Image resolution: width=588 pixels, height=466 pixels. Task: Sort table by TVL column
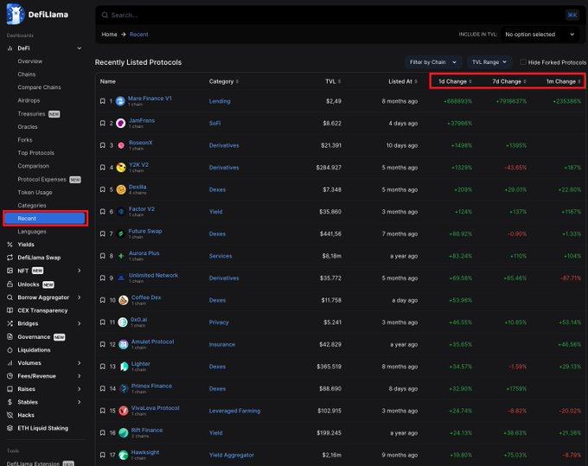[x=333, y=81]
